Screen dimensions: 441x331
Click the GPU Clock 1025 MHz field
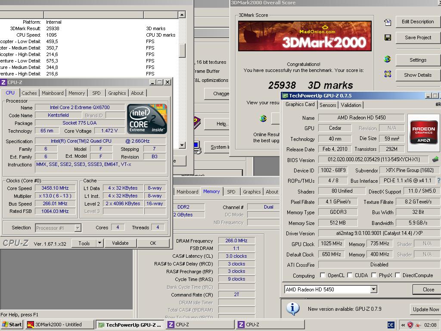coord(332,244)
